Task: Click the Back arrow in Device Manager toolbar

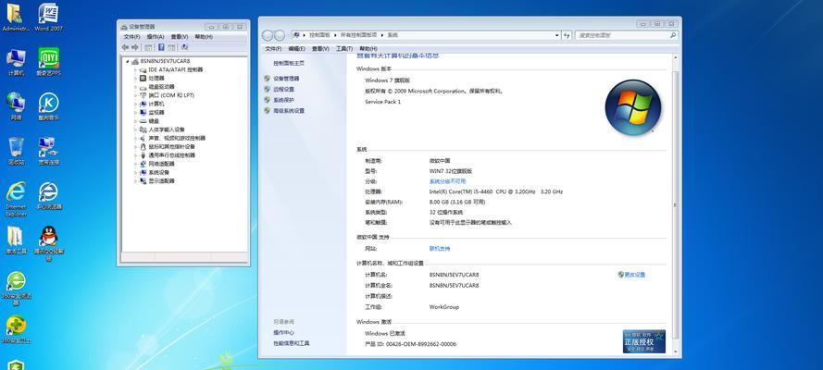Action: [125, 47]
